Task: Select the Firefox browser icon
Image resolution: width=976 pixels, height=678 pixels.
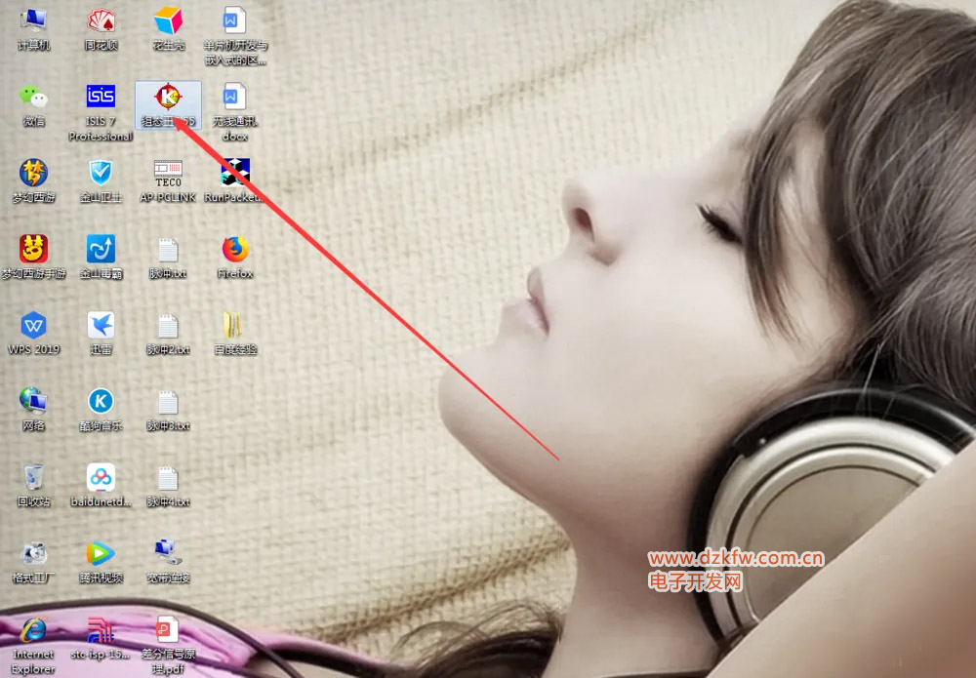Action: (235, 250)
